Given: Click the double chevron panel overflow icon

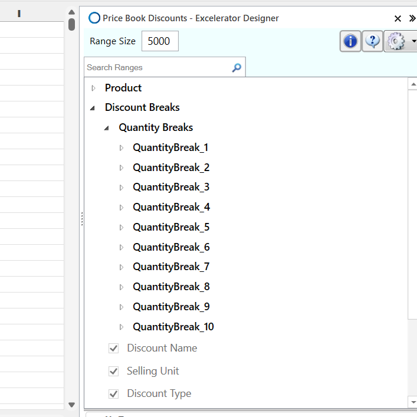Looking at the screenshot, I should pyautogui.click(x=412, y=18).
